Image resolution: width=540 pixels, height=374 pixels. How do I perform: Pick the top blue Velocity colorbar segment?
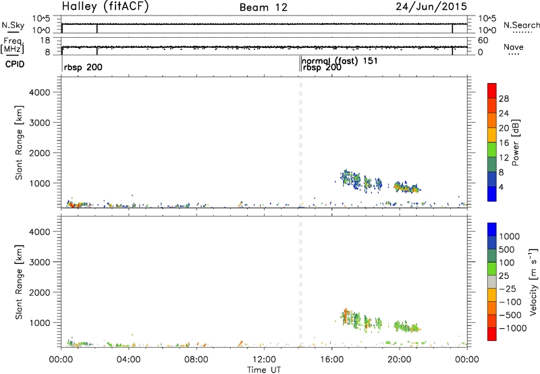tap(492, 230)
